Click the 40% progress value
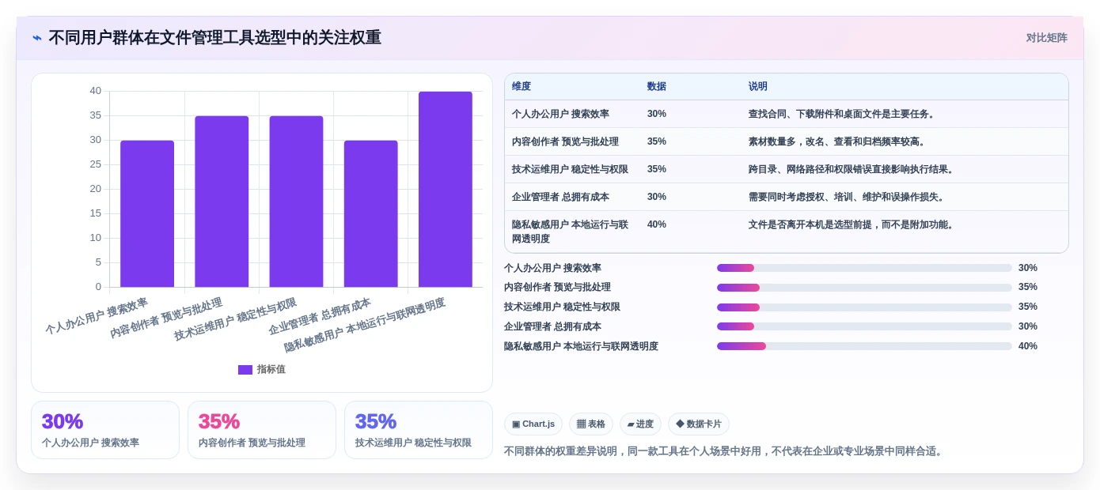This screenshot has width=1100, height=490. point(1028,346)
